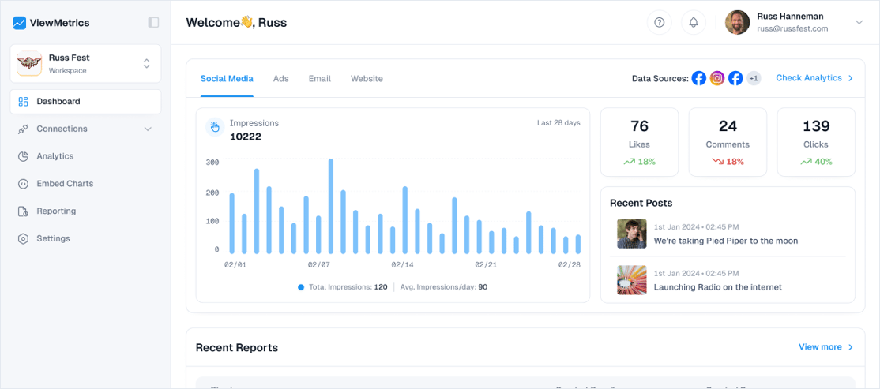This screenshot has width=880, height=389.
Task: Open the help question mark icon
Action: (x=660, y=22)
